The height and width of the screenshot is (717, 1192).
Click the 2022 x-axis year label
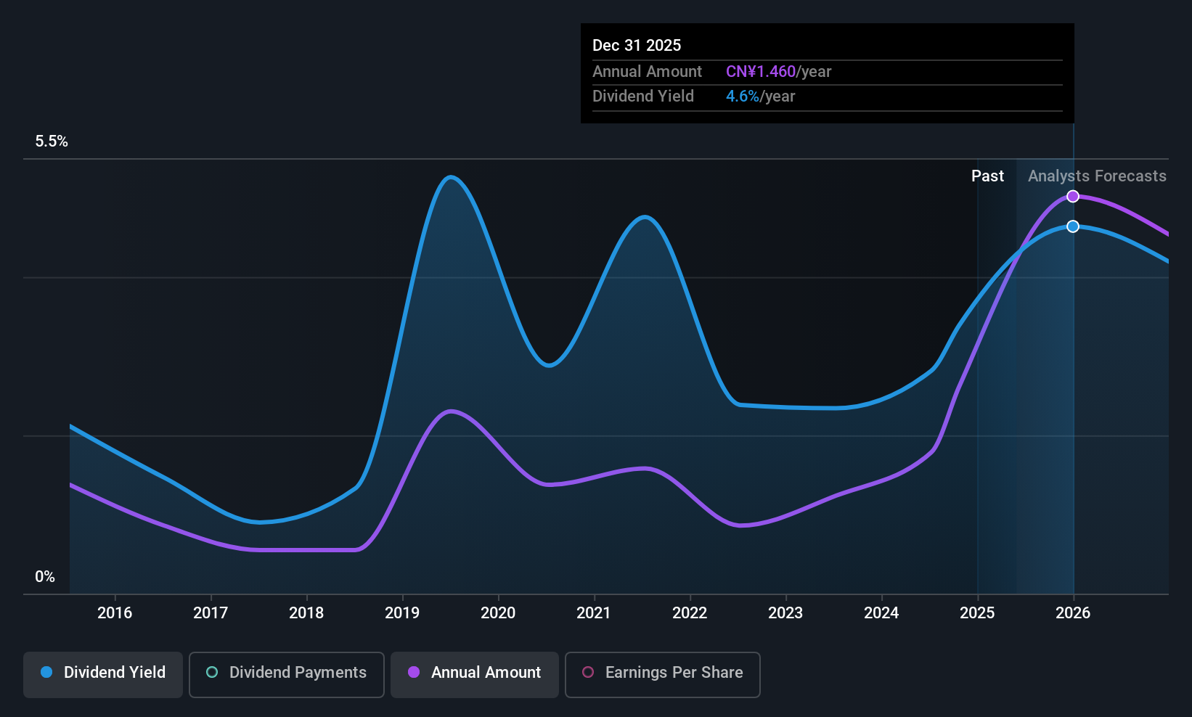coord(690,612)
